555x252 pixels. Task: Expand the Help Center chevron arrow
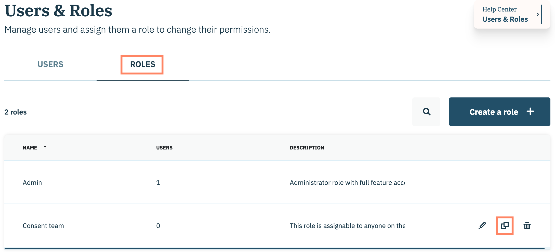click(x=538, y=14)
